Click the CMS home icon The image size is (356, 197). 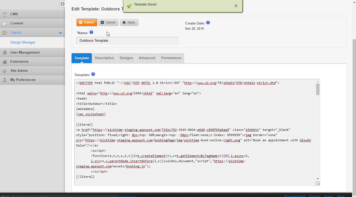click(4, 14)
